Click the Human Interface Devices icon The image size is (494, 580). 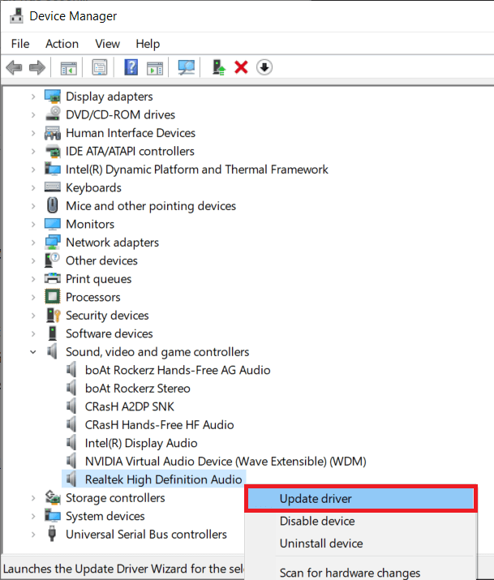pyautogui.click(x=53, y=133)
